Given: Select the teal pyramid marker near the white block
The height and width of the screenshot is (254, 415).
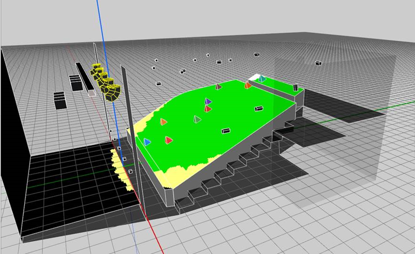Looking at the screenshot, I should coord(262,79).
